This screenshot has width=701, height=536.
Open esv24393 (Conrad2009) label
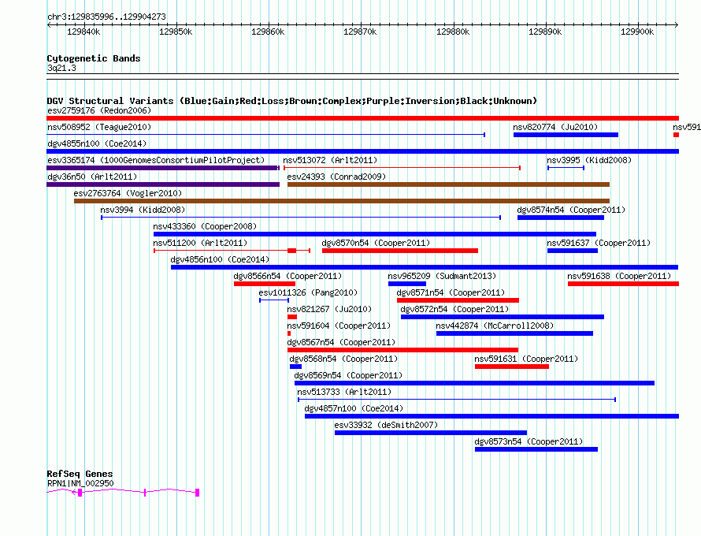point(336,177)
